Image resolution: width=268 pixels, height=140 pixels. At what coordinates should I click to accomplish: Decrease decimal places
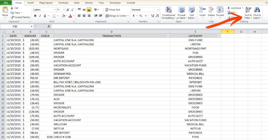click(157, 16)
